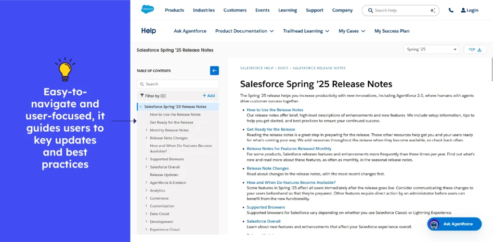Expand My Cases dropdown
The image size is (493, 242).
pos(352,31)
